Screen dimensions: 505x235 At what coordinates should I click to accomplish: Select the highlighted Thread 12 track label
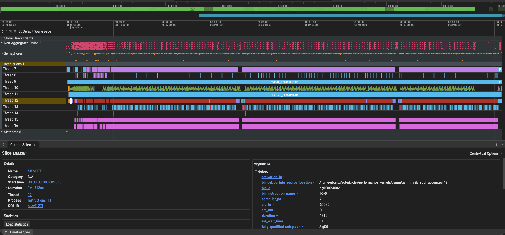coord(11,100)
